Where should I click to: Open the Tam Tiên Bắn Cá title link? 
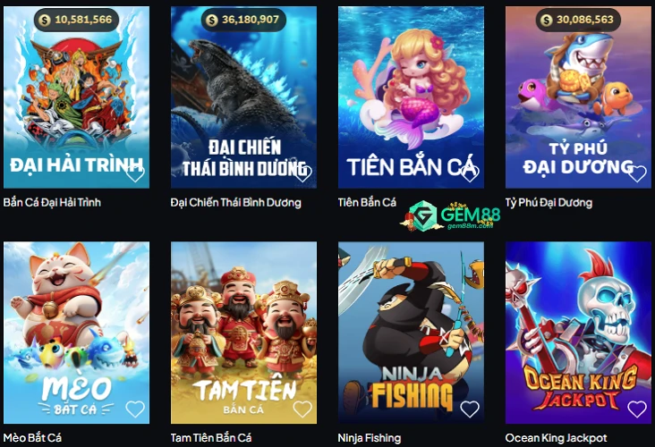pos(211,438)
